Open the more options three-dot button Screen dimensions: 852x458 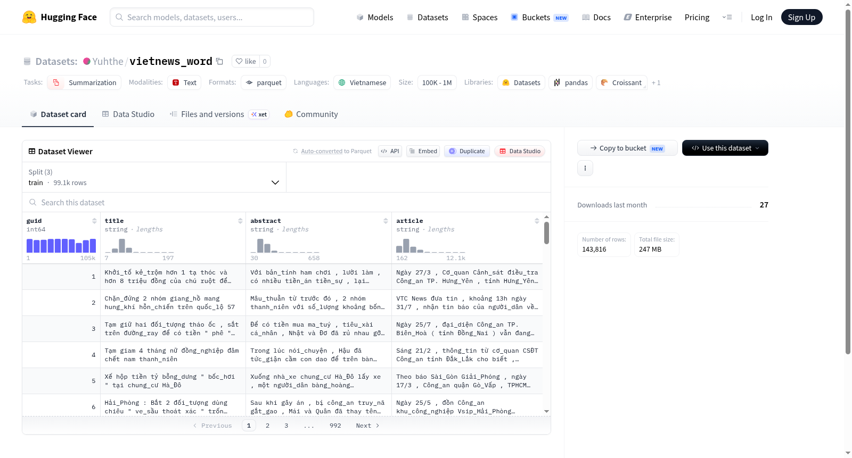click(x=585, y=168)
